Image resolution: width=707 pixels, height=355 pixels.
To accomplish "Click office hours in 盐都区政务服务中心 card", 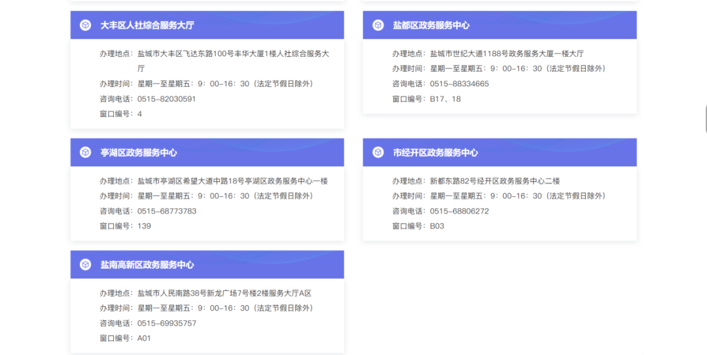I will tap(518, 69).
